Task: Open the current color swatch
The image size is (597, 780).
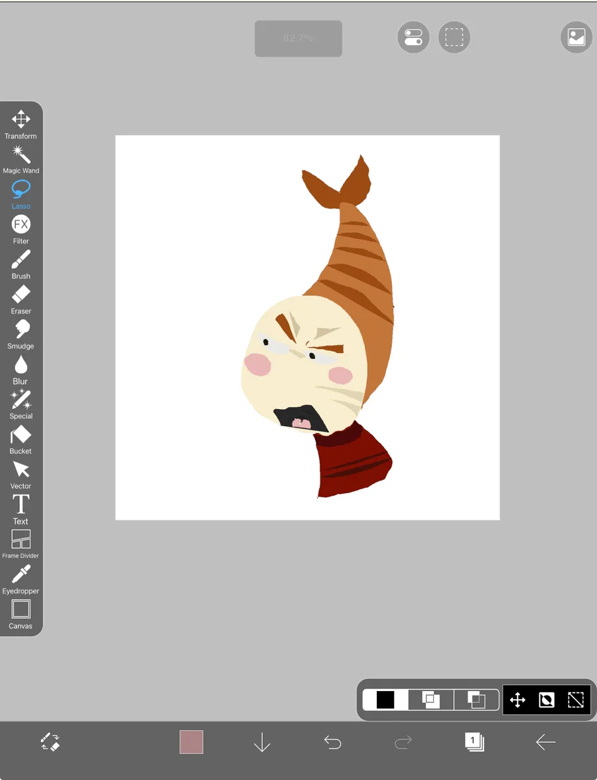Action: coord(192,742)
